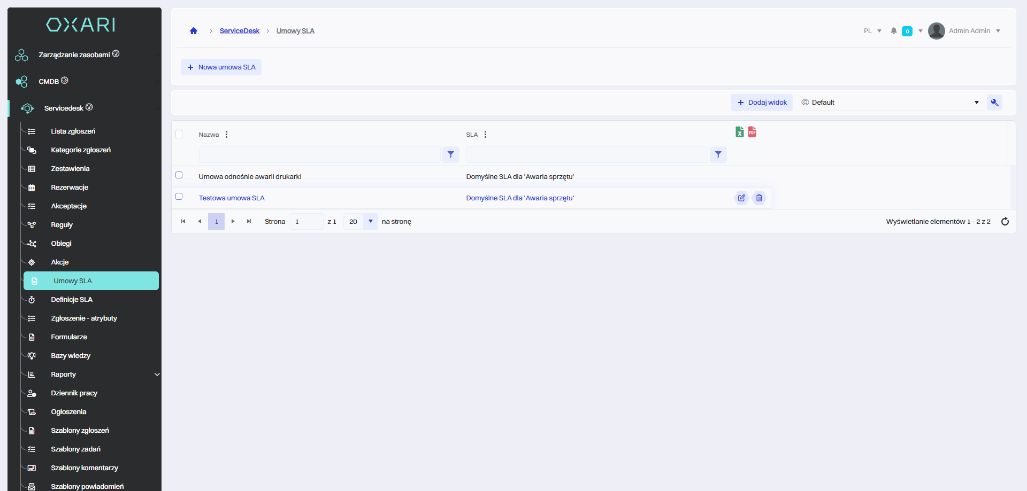The image size is (1027, 491).
Task: Toggle the select-all header checkbox
Action: 179,134
